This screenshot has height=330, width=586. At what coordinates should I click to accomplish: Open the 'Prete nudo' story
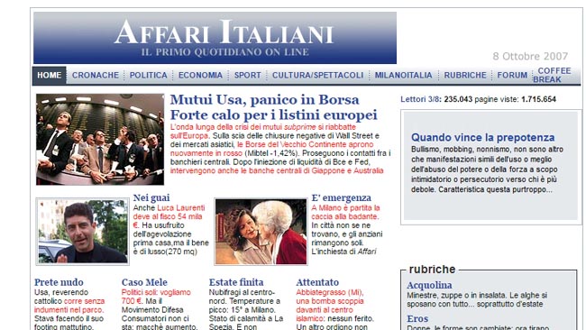click(x=59, y=282)
